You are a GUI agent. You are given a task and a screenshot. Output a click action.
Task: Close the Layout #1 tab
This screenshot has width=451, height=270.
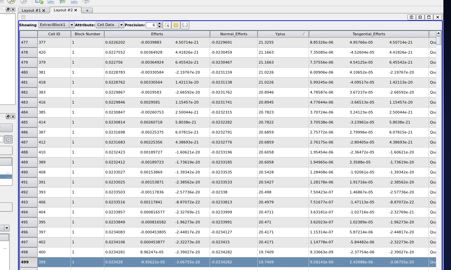(x=44, y=10)
